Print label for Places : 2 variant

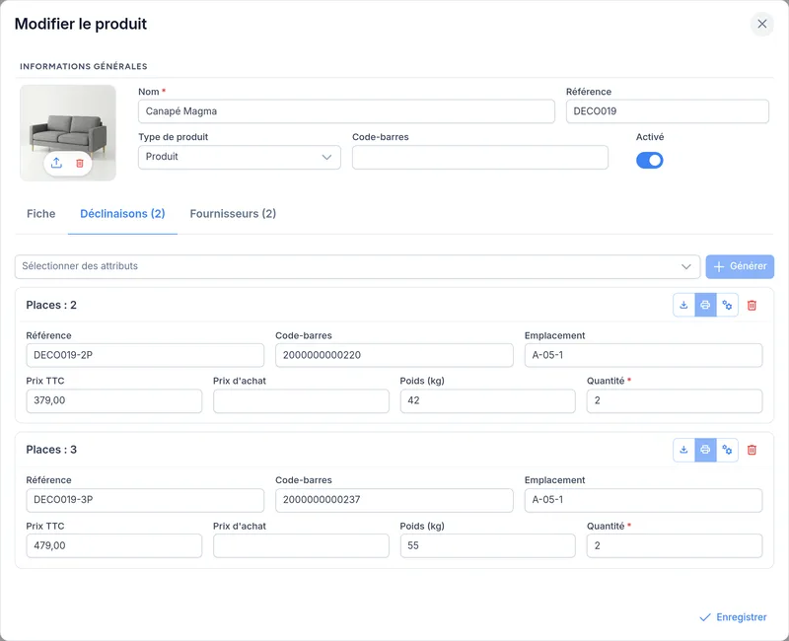tap(705, 305)
